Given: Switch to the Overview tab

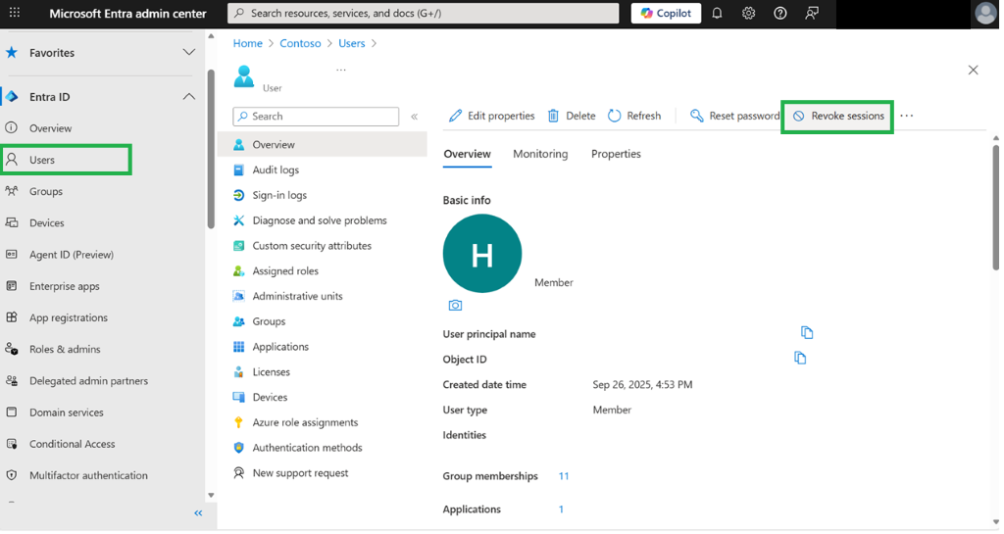Looking at the screenshot, I should point(468,154).
